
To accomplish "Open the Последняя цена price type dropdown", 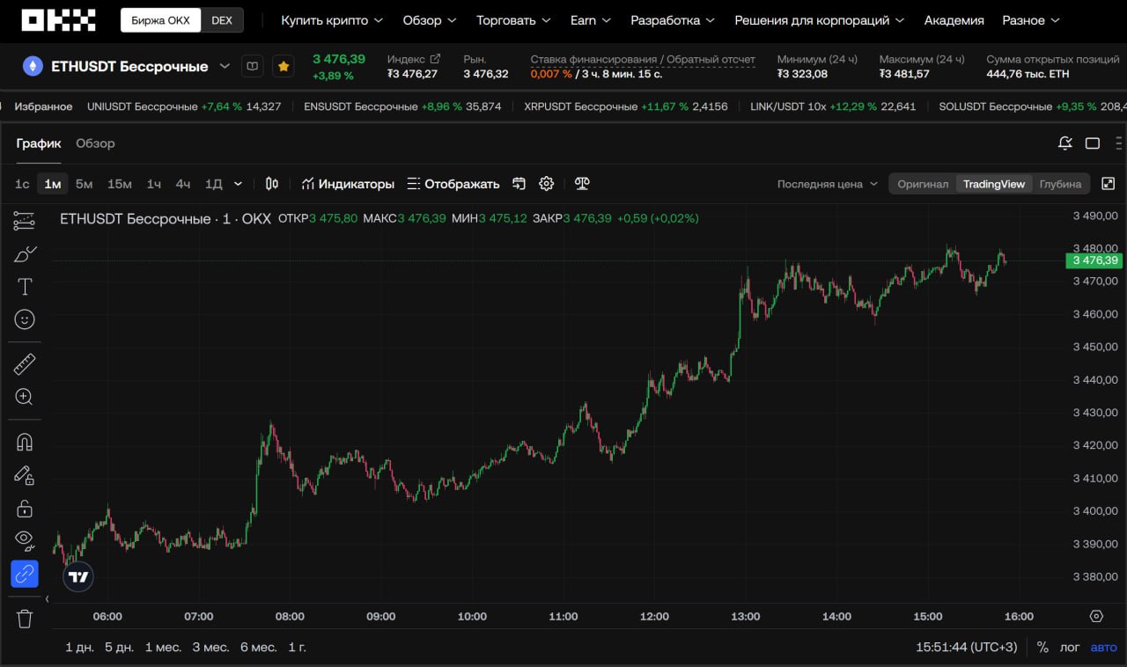I will 828,184.
